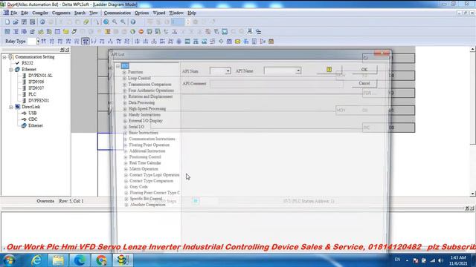Expand the Loop Control category
The width and height of the screenshot is (476, 267).
point(124,78)
